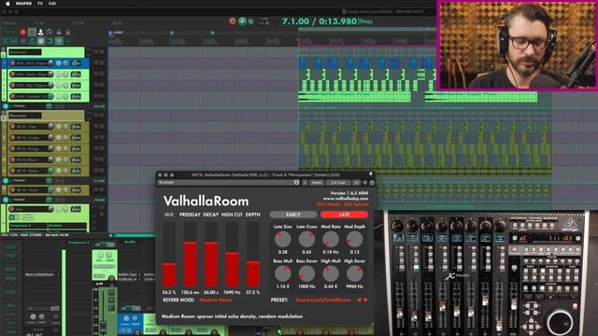Click the plus button beside preset dropdown

click(305, 183)
